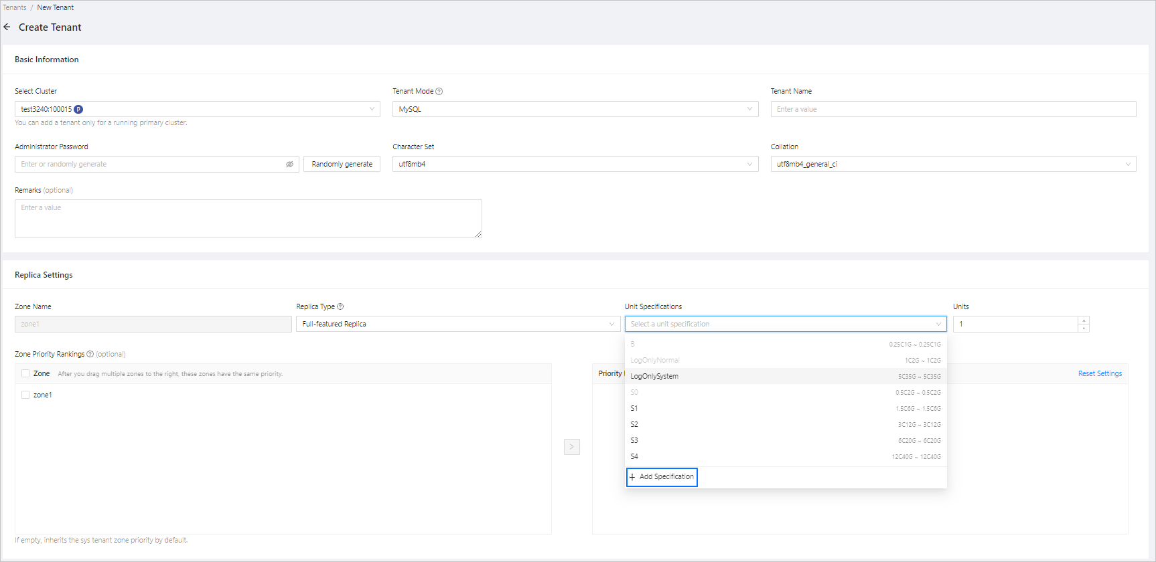1156x562 pixels.
Task: Click the Tenant Name input field
Action: point(952,109)
